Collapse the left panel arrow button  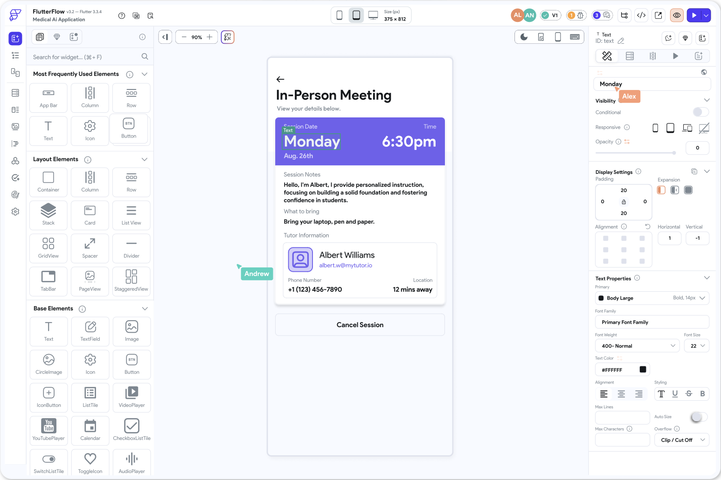tap(165, 37)
